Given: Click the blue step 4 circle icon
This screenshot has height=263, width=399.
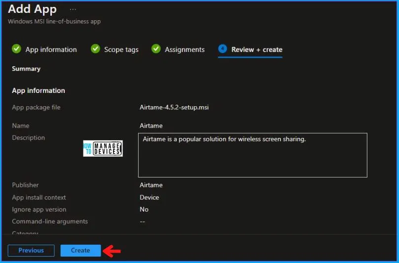Looking at the screenshot, I should [x=223, y=49].
